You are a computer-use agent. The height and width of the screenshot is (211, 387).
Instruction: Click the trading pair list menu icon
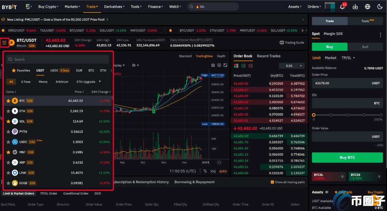(4, 43)
